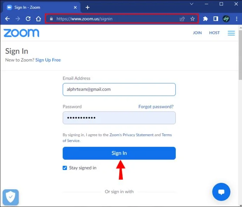Open the chat support bubble

(221, 192)
